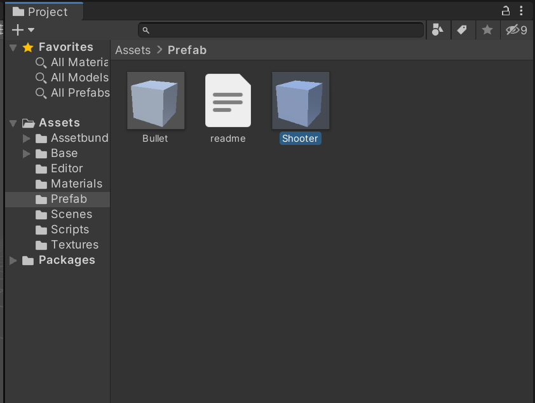This screenshot has width=535, height=403.
Task: Toggle hidden packages visibility eye icon
Action: coord(516,30)
